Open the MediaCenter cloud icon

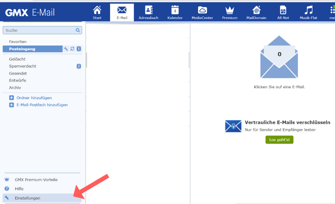(202, 10)
